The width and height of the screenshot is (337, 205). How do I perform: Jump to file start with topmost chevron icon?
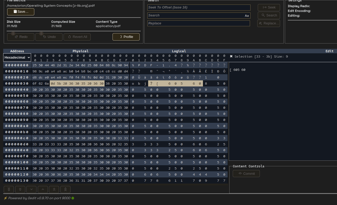click(x=65, y=189)
